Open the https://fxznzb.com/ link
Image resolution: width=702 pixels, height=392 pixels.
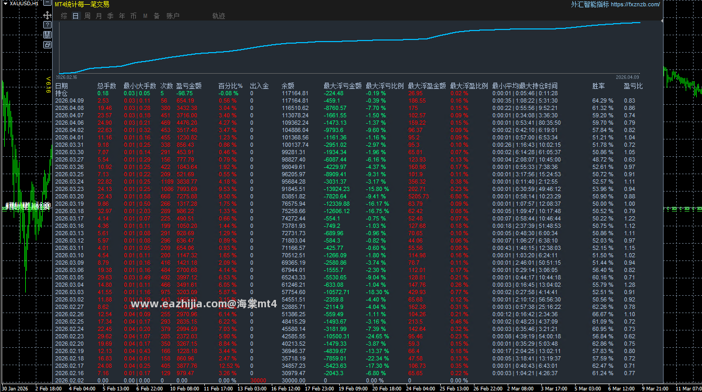pos(635,4)
